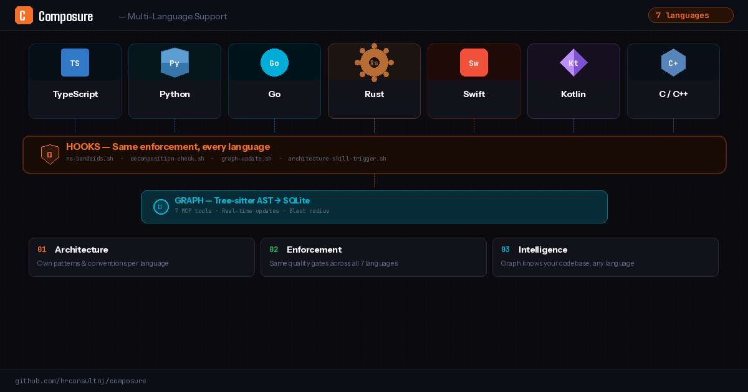Select the C/C++ shield icon

tap(673, 62)
